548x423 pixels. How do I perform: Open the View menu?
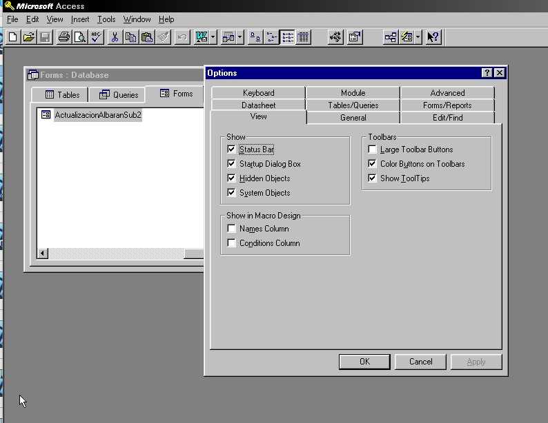(x=55, y=19)
